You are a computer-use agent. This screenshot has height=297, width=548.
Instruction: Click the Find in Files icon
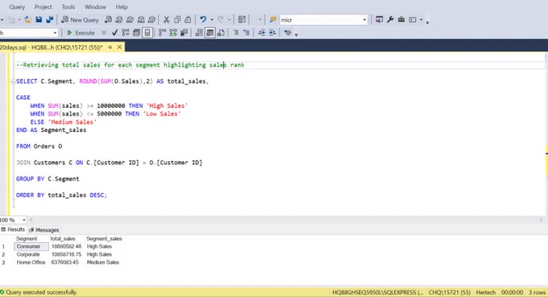(272, 20)
